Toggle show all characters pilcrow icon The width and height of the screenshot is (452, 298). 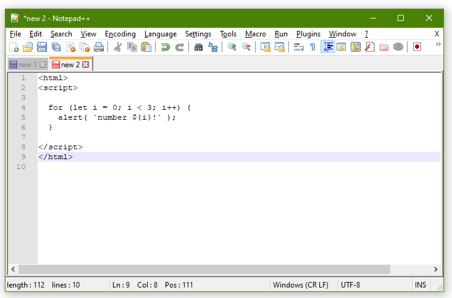(x=313, y=47)
